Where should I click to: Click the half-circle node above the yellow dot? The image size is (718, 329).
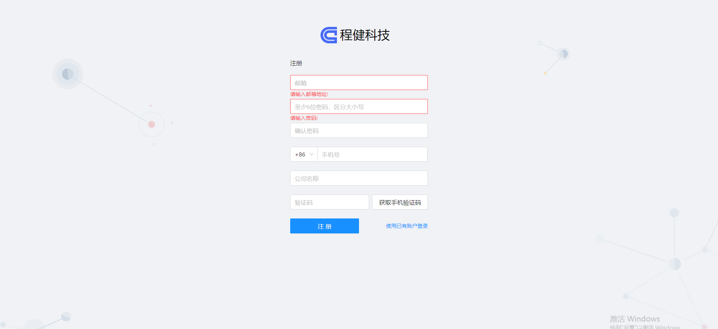tap(564, 54)
